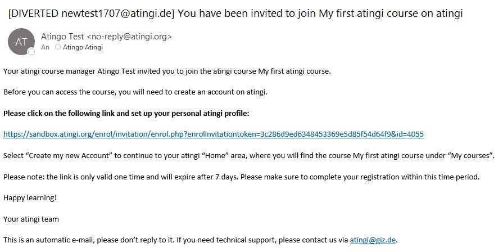
Task: Click the no-reply@atingi.org sender address
Action: pyautogui.click(x=129, y=37)
